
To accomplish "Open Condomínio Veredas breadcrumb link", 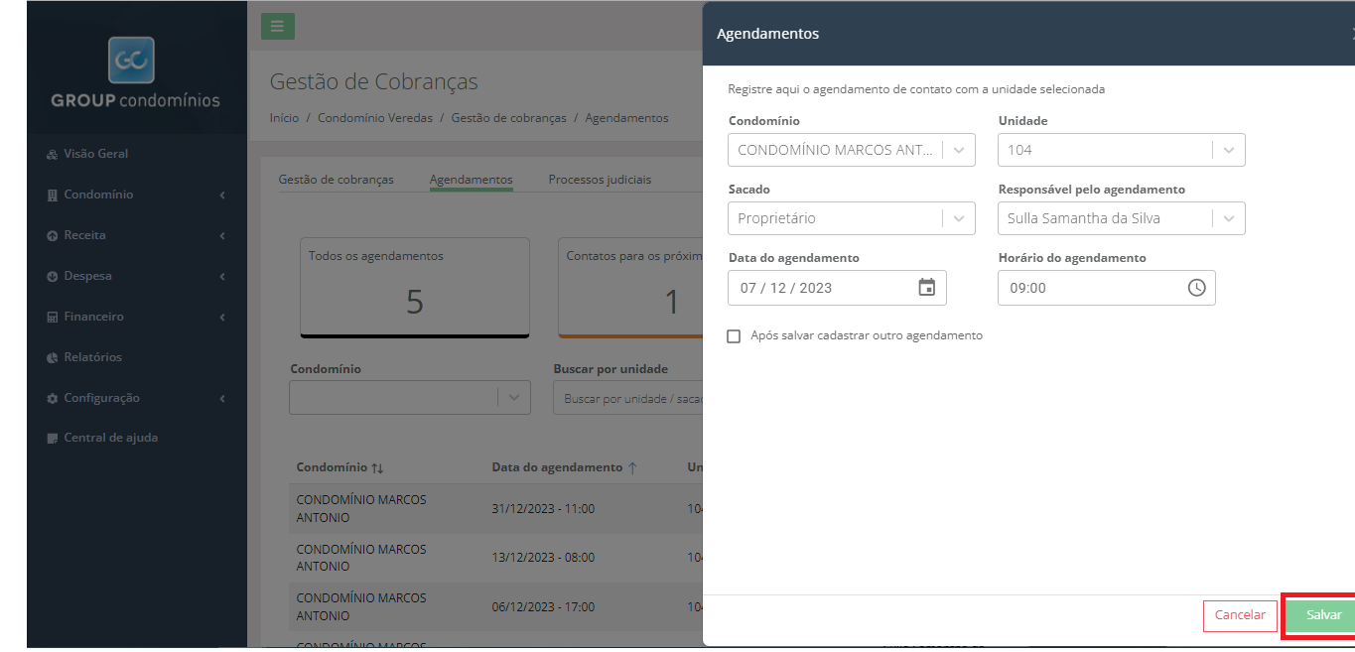I will (375, 118).
